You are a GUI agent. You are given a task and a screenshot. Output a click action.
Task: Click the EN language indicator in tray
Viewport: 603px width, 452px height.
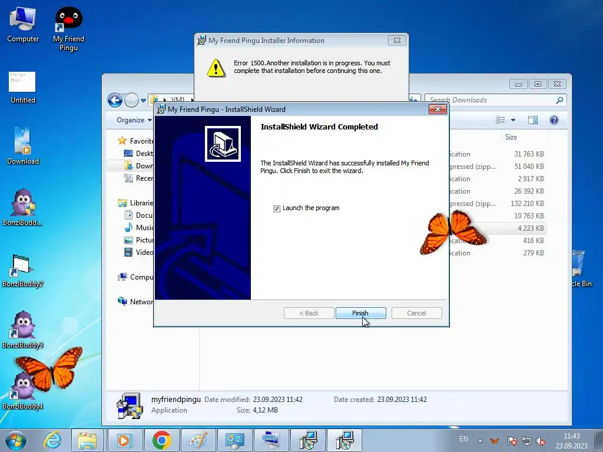[x=464, y=439]
